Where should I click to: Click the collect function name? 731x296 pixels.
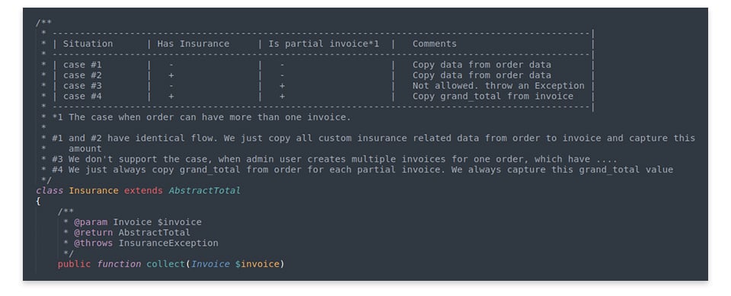[x=165, y=264]
